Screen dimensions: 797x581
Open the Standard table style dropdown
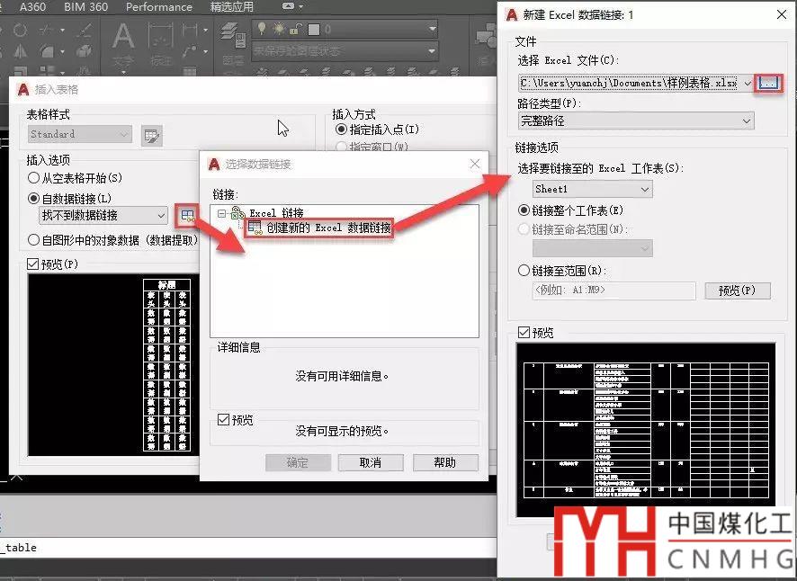point(80,134)
